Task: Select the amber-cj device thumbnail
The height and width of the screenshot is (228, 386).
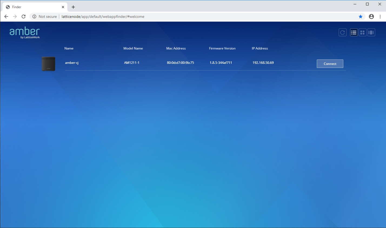Action: [48, 64]
